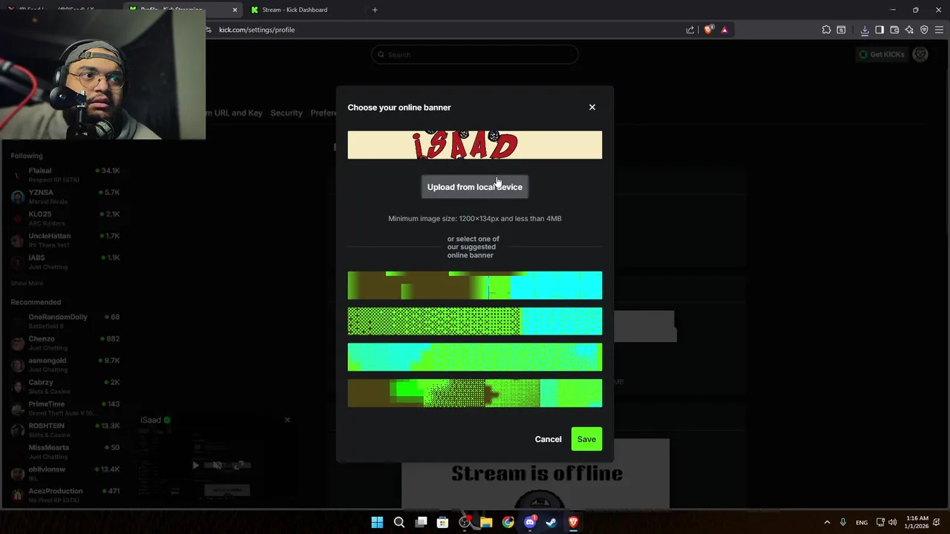
Task: Open KLO25 channel in Following list
Action: [x=65, y=218]
